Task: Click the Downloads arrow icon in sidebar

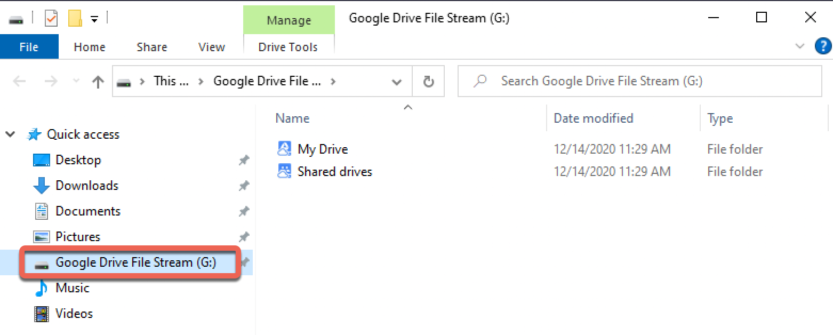Action: (41, 186)
